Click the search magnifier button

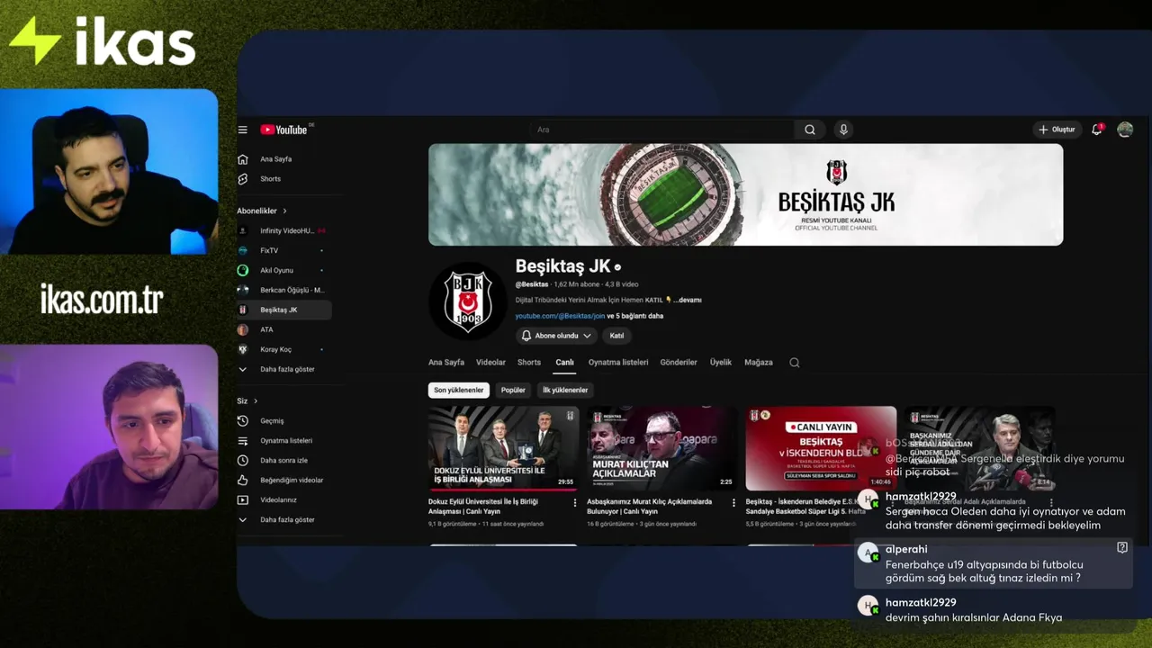pyautogui.click(x=810, y=130)
